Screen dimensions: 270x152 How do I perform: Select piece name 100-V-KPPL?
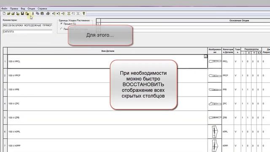coord(14,132)
